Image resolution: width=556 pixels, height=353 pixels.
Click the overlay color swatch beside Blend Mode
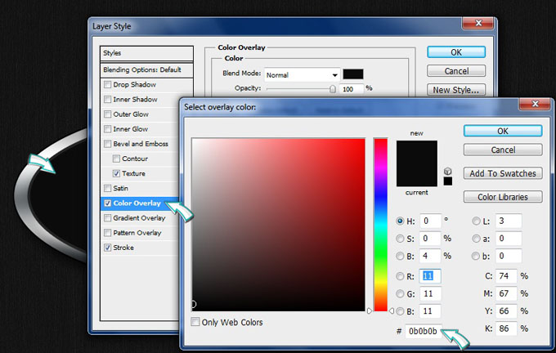353,74
